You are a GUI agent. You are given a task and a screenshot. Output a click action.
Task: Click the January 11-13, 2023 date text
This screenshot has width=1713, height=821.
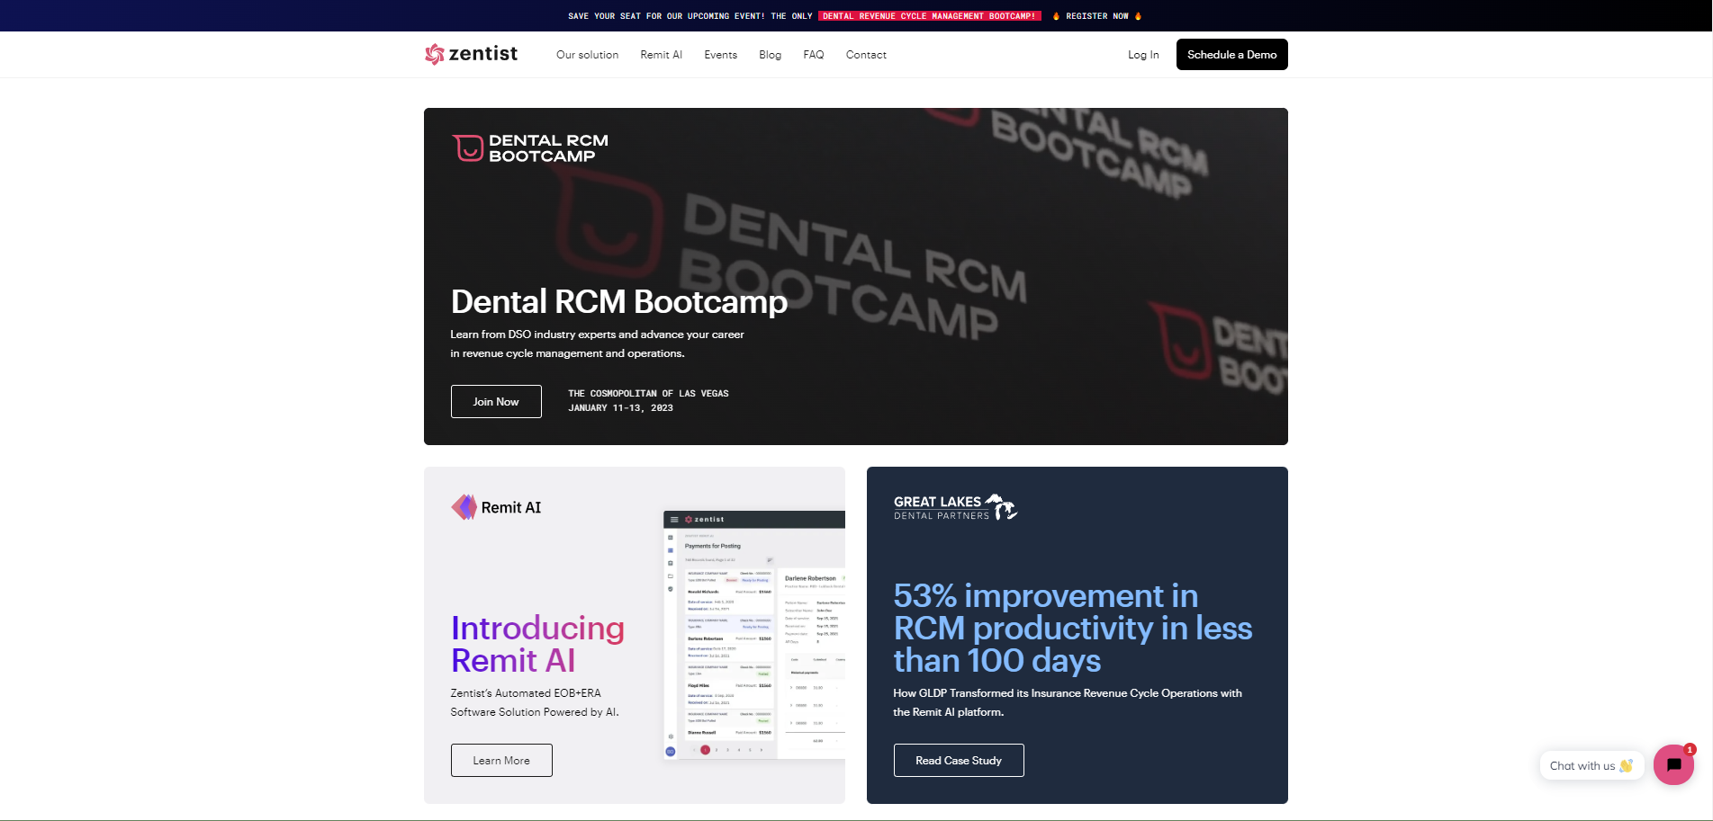tap(620, 408)
